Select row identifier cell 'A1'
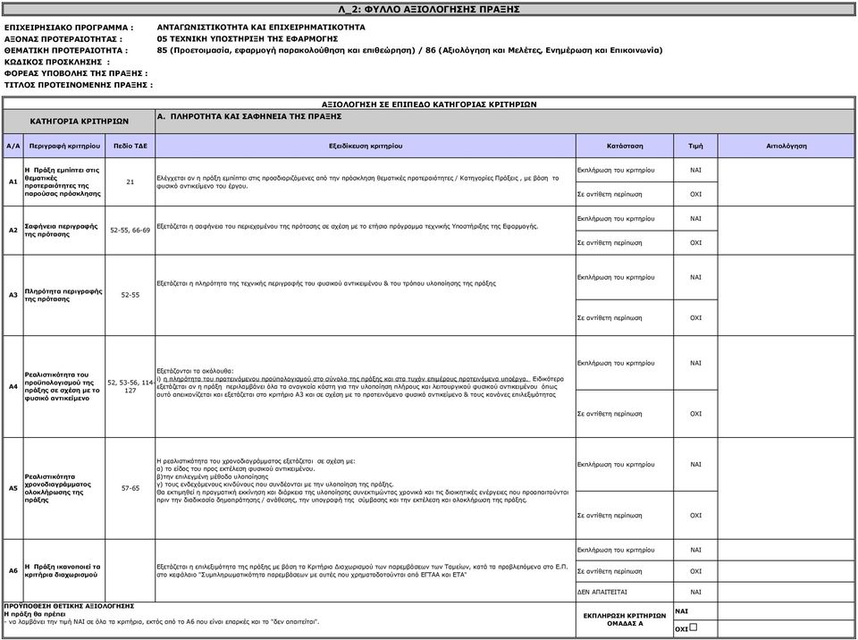858x640 pixels. coord(13,181)
